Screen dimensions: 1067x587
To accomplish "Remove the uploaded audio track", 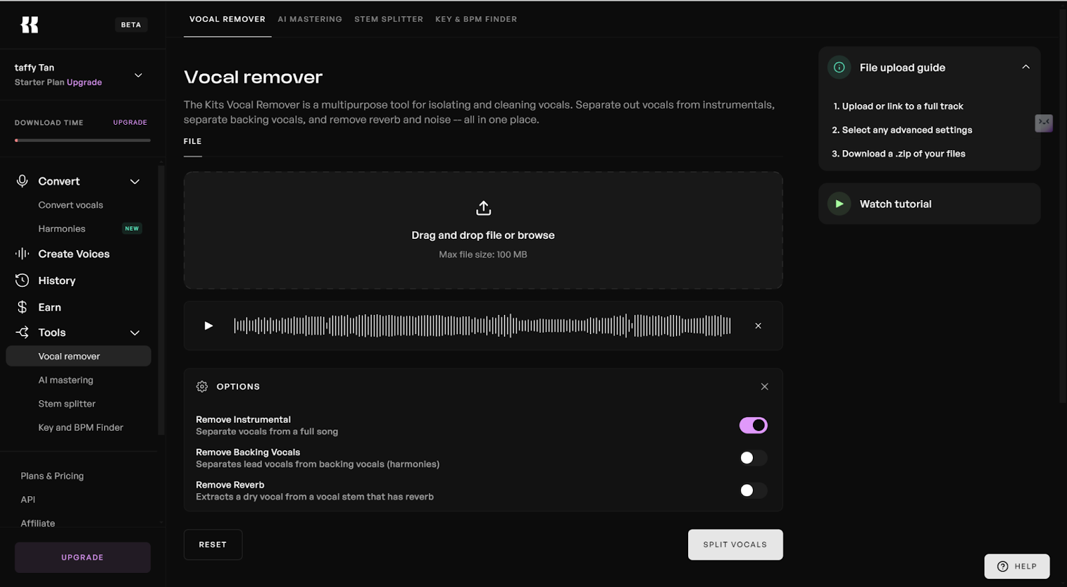I will point(758,326).
